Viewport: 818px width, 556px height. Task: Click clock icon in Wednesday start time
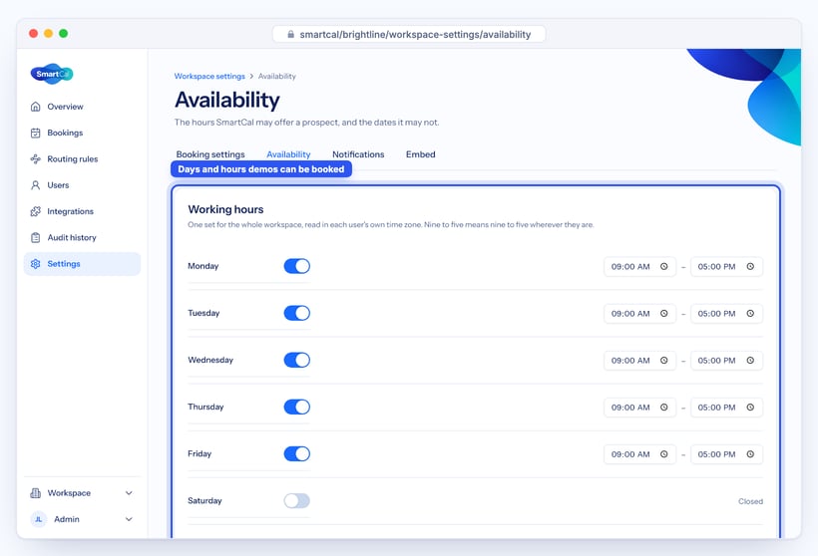click(x=664, y=360)
